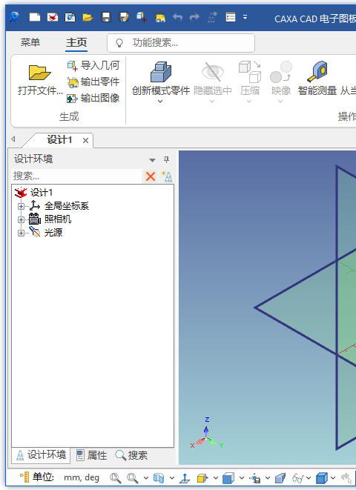Expand the 创新模式零件 dropdown arrow
This screenshot has width=356, height=490.
coord(160,101)
